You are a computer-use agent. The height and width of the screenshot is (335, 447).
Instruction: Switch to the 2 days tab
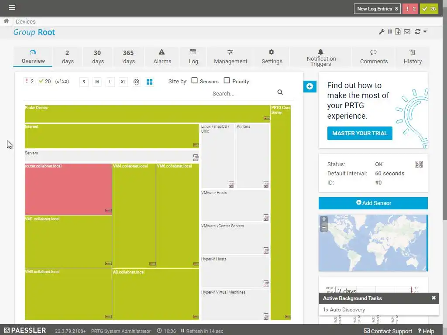click(x=68, y=57)
